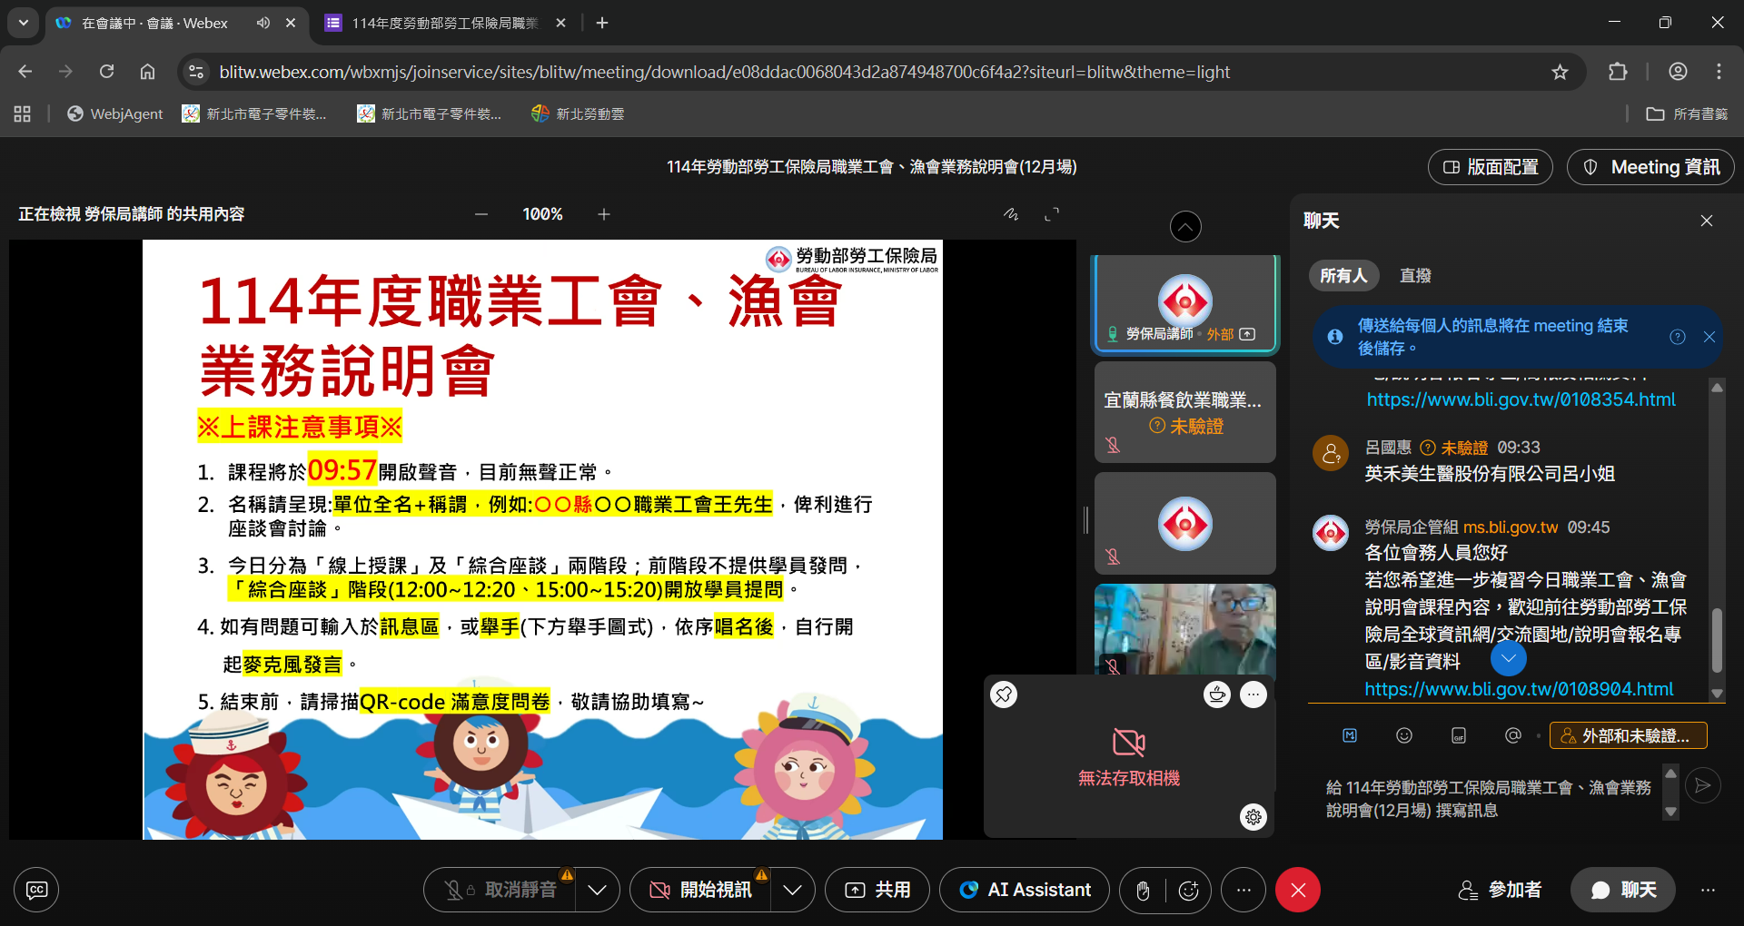Expand audio options arrow beside 取消靜音

point(597,890)
